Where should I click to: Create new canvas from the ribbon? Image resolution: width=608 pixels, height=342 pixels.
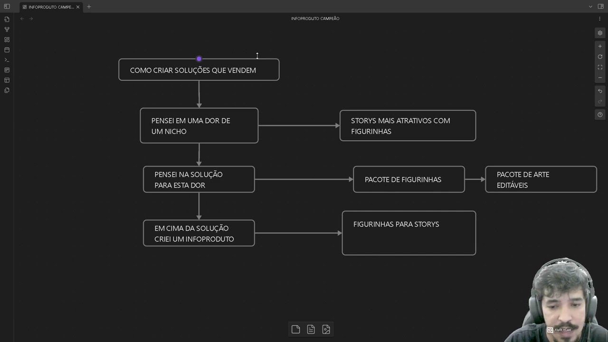[x=7, y=39]
